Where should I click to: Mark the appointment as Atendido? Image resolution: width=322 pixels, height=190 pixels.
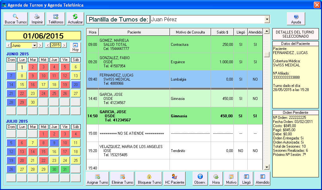pyautogui.click(x=263, y=179)
